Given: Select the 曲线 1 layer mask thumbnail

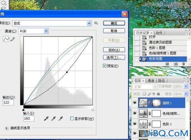Looking at the screenshot, I should tap(156, 103).
